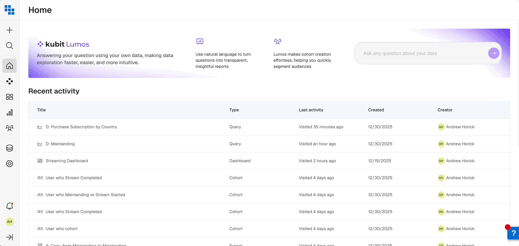Viewport: 519px width, 246px height.
Task: Open the AH user profile avatar
Action: click(x=10, y=222)
